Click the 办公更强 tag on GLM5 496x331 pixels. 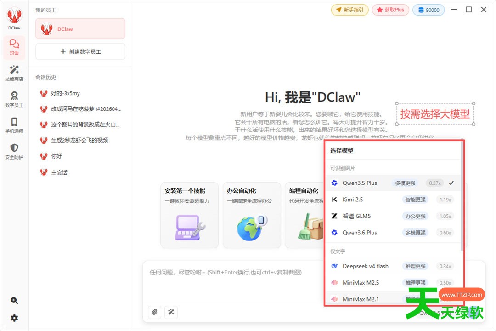[415, 216]
